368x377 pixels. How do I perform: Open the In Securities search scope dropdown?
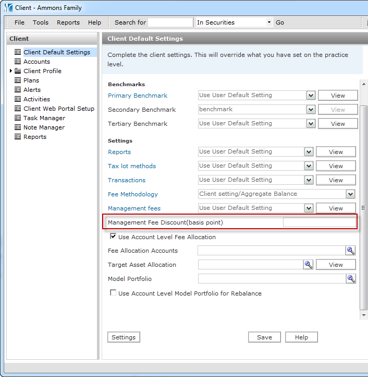click(269, 22)
